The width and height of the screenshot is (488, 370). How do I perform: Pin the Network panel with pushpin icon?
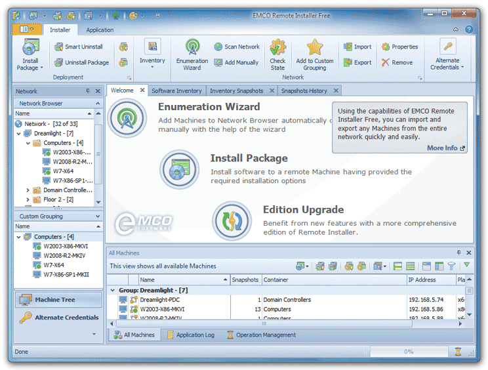pyautogui.click(x=88, y=91)
